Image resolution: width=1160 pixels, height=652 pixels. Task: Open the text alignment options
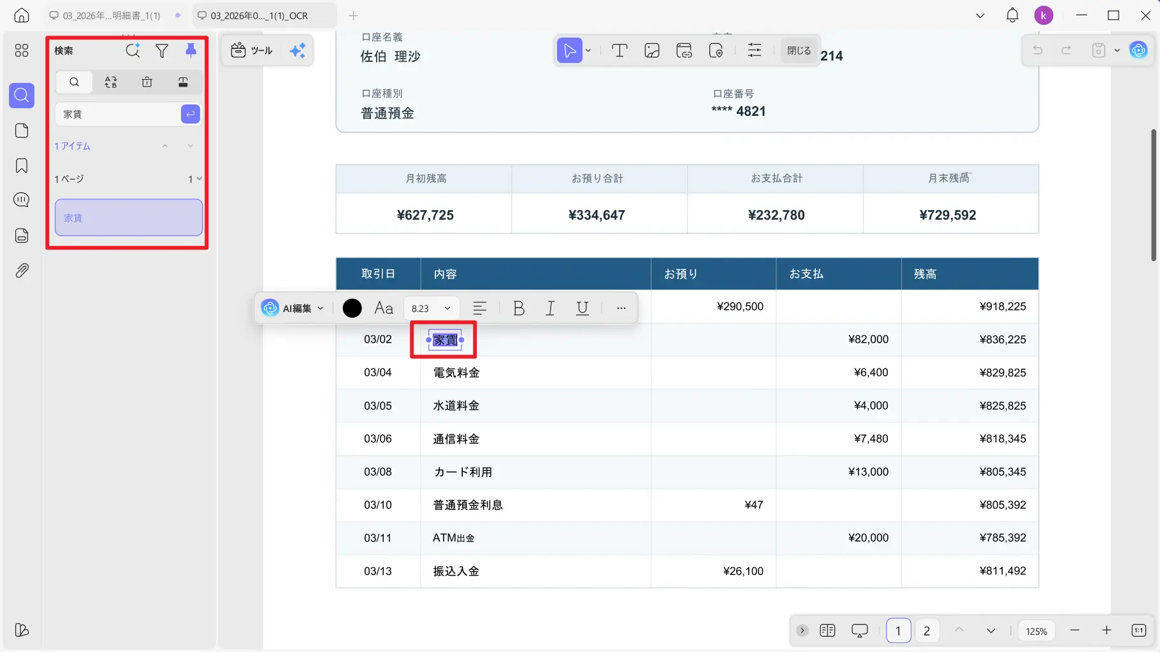coord(480,308)
